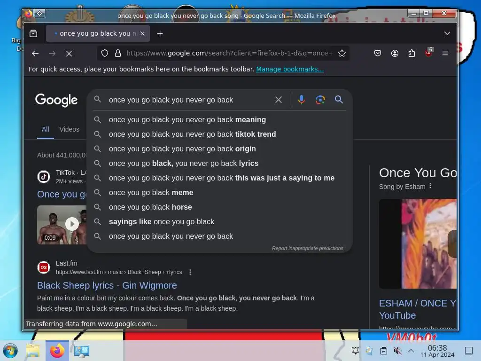This screenshot has width=481, height=361.
Task: Open the Extensions puzzle icon
Action: point(411,54)
